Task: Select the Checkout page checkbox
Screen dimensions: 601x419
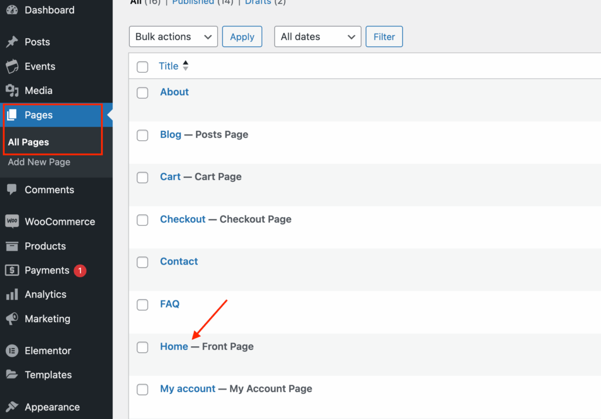Action: click(142, 220)
